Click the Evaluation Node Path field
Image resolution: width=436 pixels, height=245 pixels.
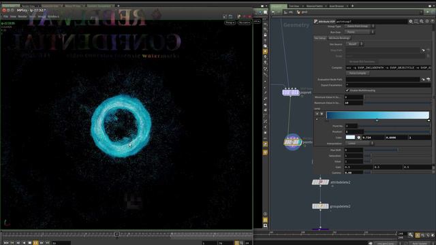pos(382,80)
